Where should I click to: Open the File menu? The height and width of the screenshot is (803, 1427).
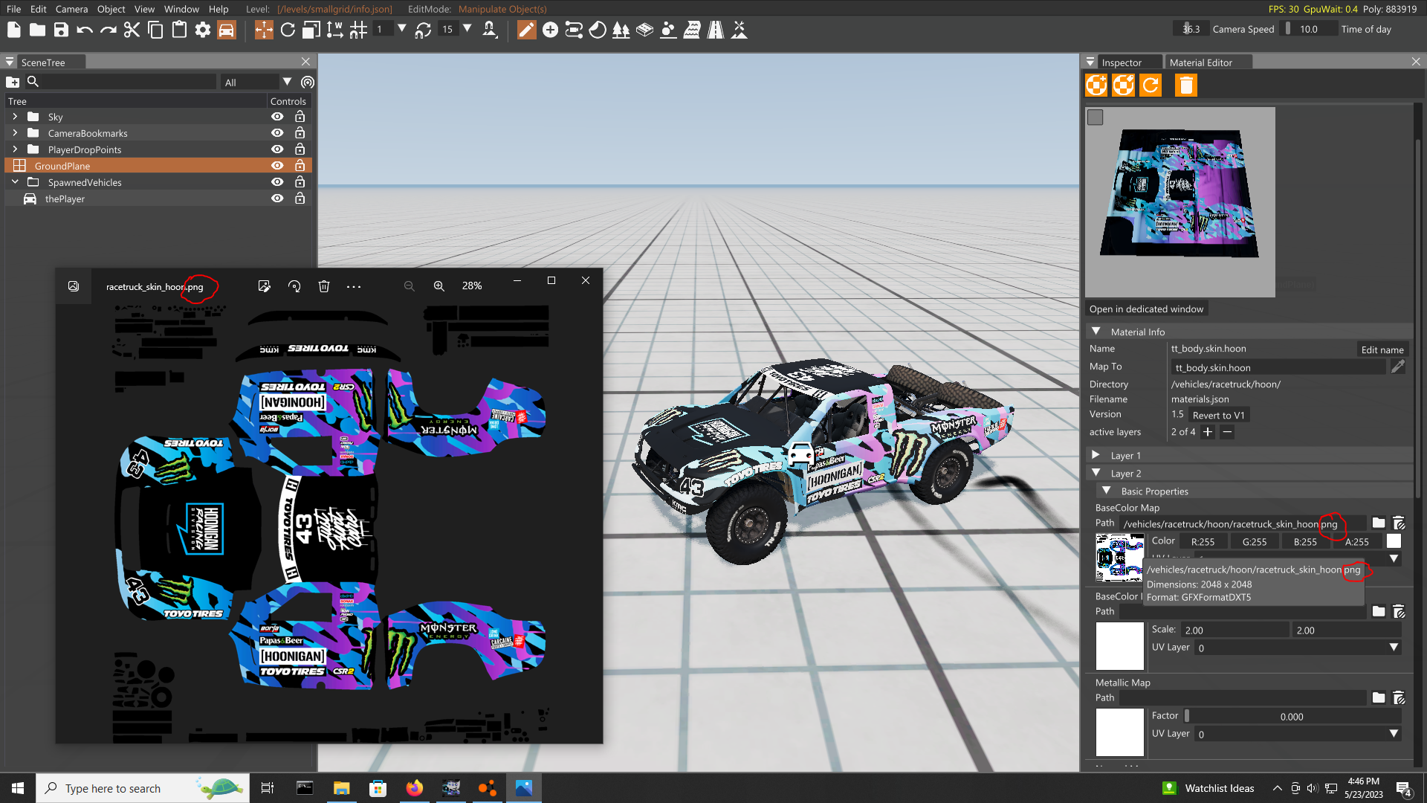[x=13, y=9]
